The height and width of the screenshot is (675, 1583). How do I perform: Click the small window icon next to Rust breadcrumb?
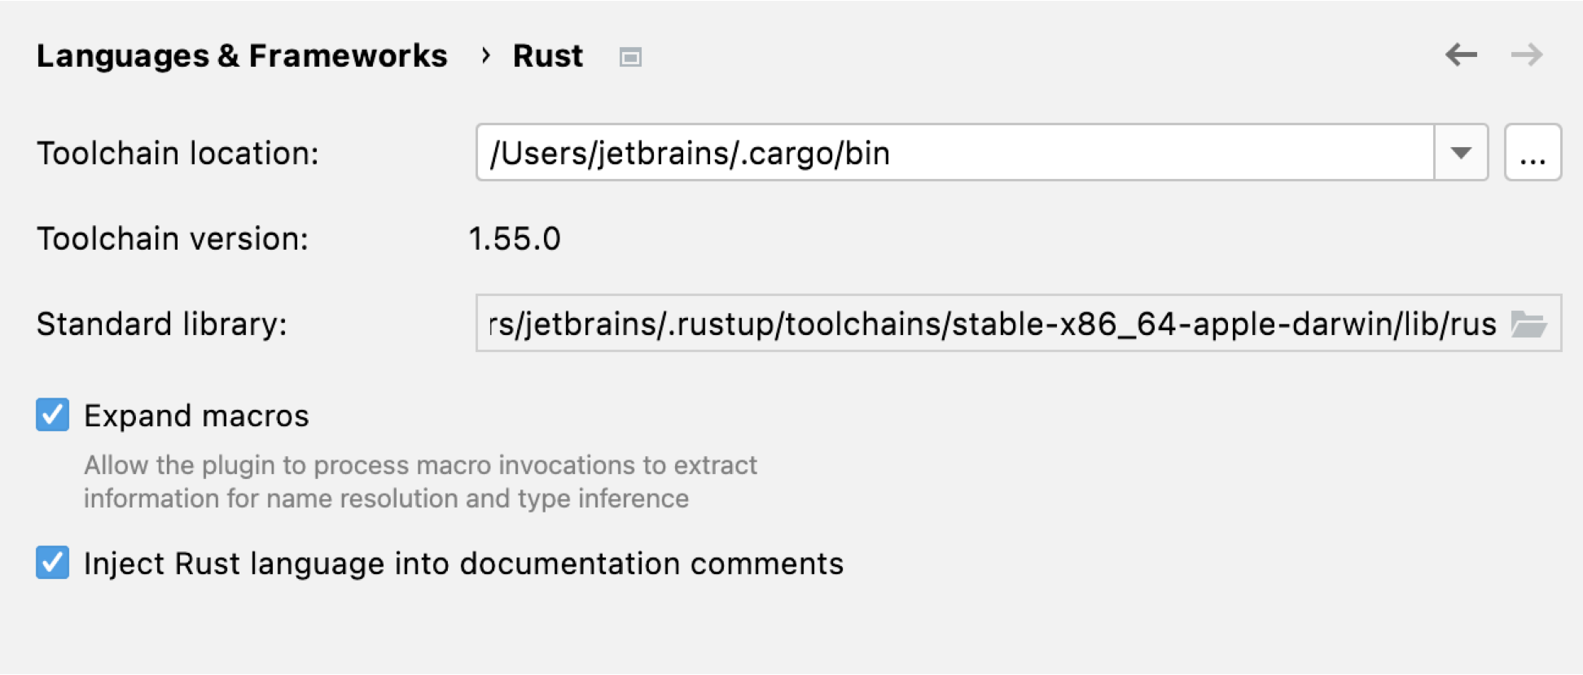point(629,57)
